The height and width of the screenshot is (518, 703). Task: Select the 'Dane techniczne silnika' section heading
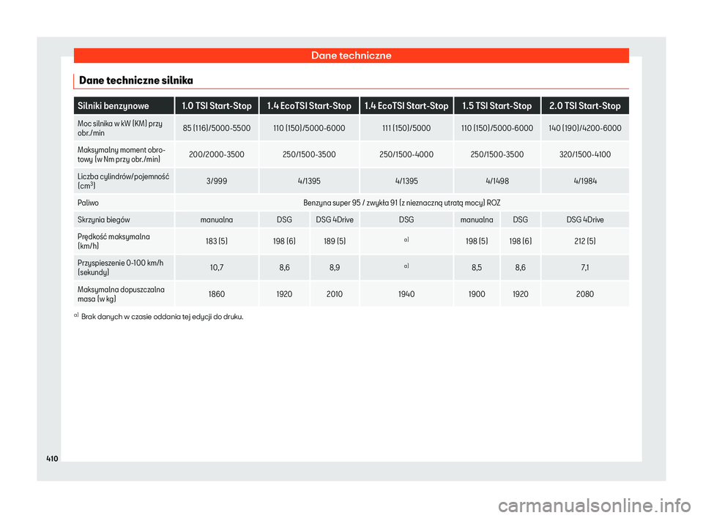click(x=136, y=80)
